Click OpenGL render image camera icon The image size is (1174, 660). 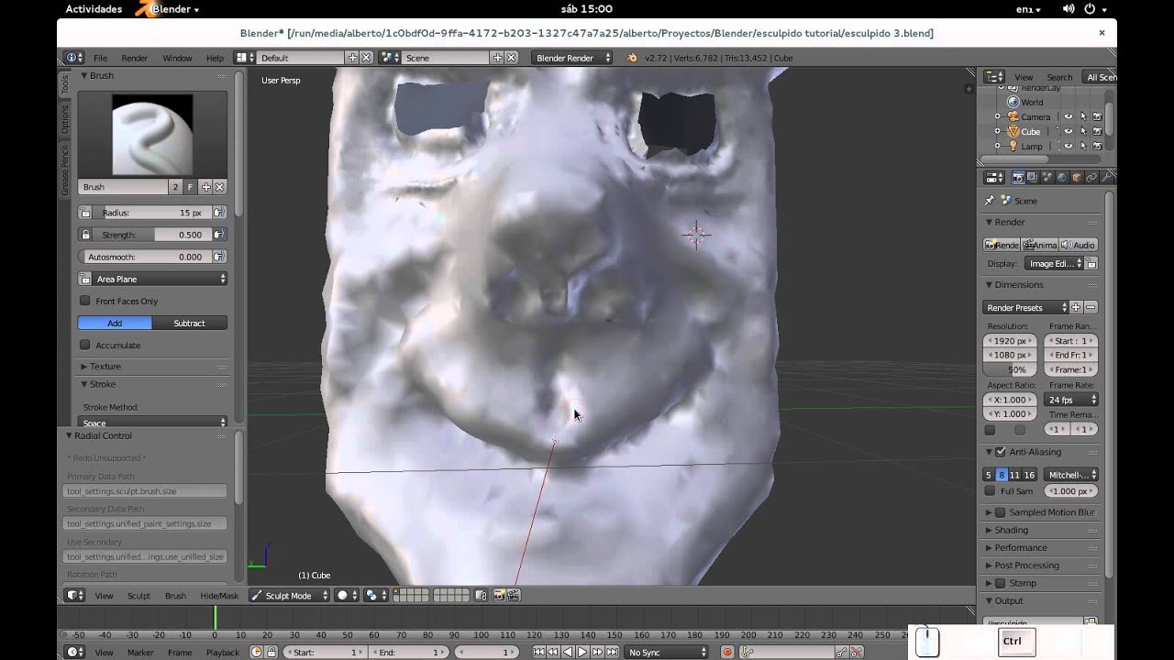[499, 596]
